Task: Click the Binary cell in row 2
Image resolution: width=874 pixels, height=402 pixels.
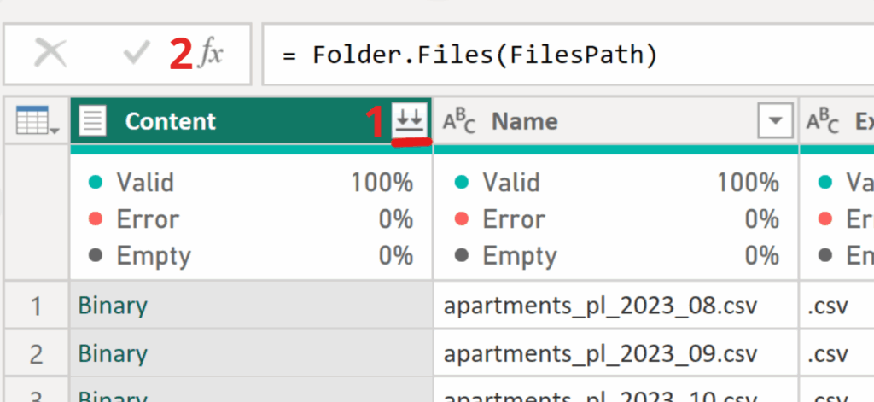Action: click(251, 353)
